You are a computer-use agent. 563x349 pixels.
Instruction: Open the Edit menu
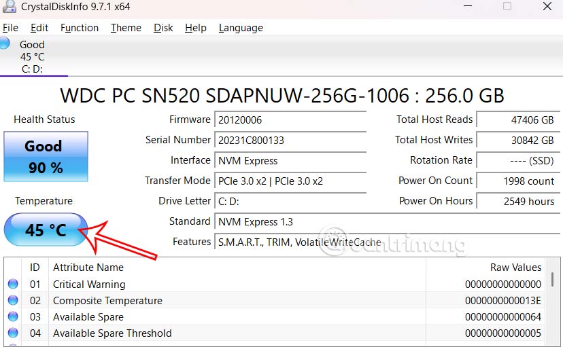tap(39, 28)
